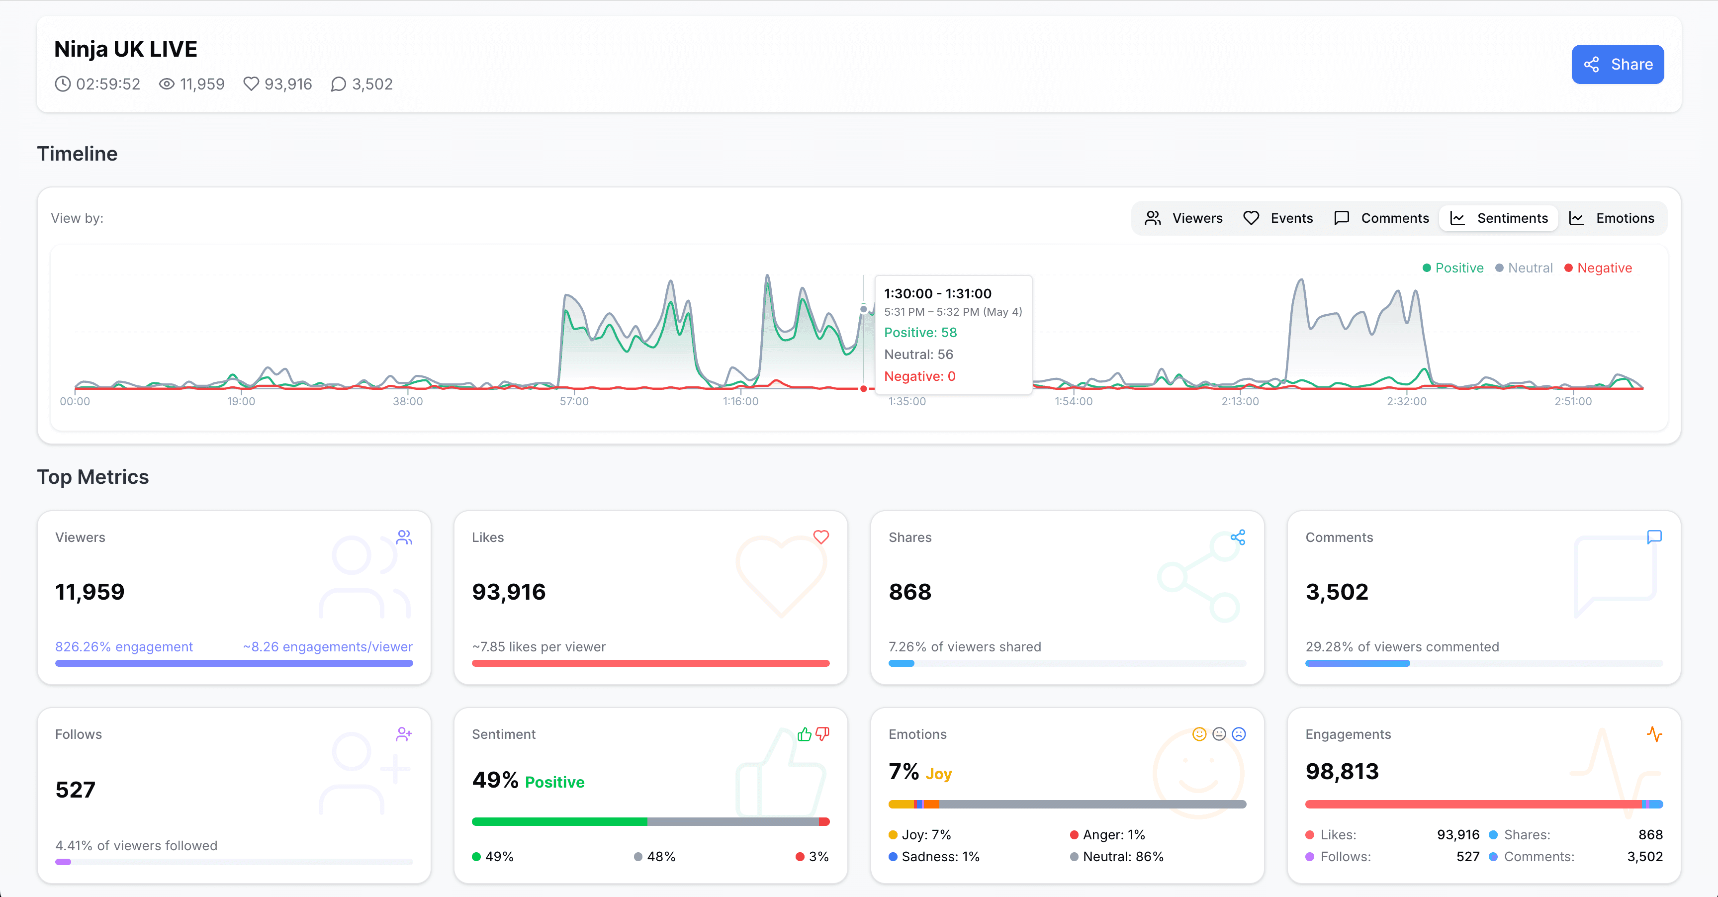
Task: Click the thumbs-down icon in Sentiment card
Action: (x=822, y=733)
